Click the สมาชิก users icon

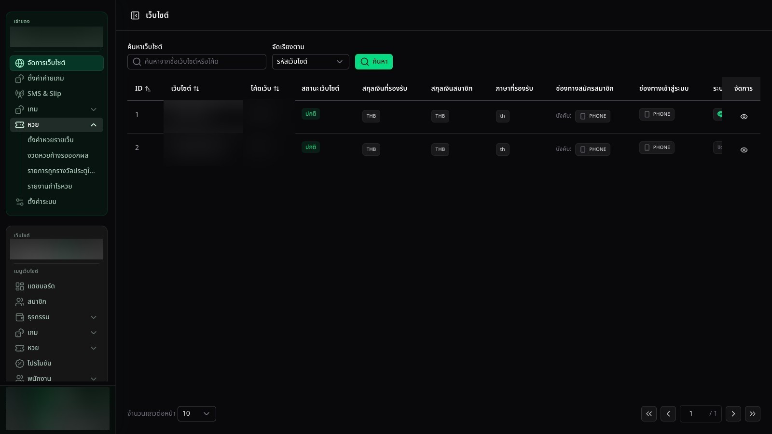(x=20, y=302)
